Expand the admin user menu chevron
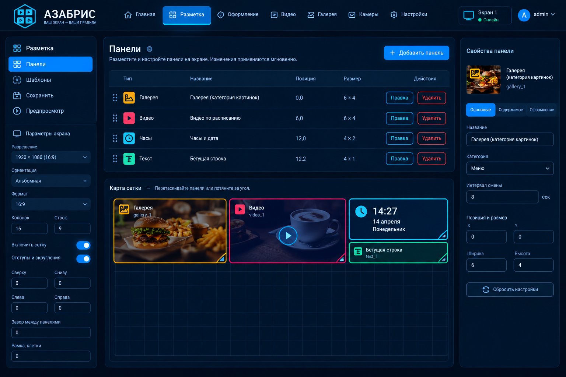The image size is (566, 377). click(x=553, y=14)
